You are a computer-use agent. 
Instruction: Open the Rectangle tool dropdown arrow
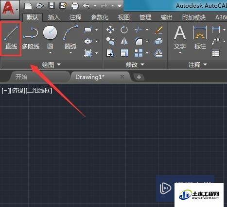[97, 30]
